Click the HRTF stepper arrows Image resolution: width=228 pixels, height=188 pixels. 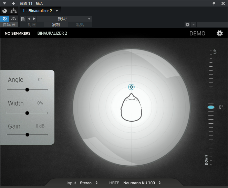(x=160, y=183)
